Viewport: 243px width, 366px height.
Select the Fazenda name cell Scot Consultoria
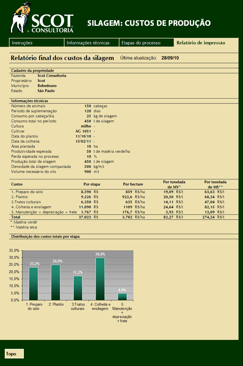(52, 76)
